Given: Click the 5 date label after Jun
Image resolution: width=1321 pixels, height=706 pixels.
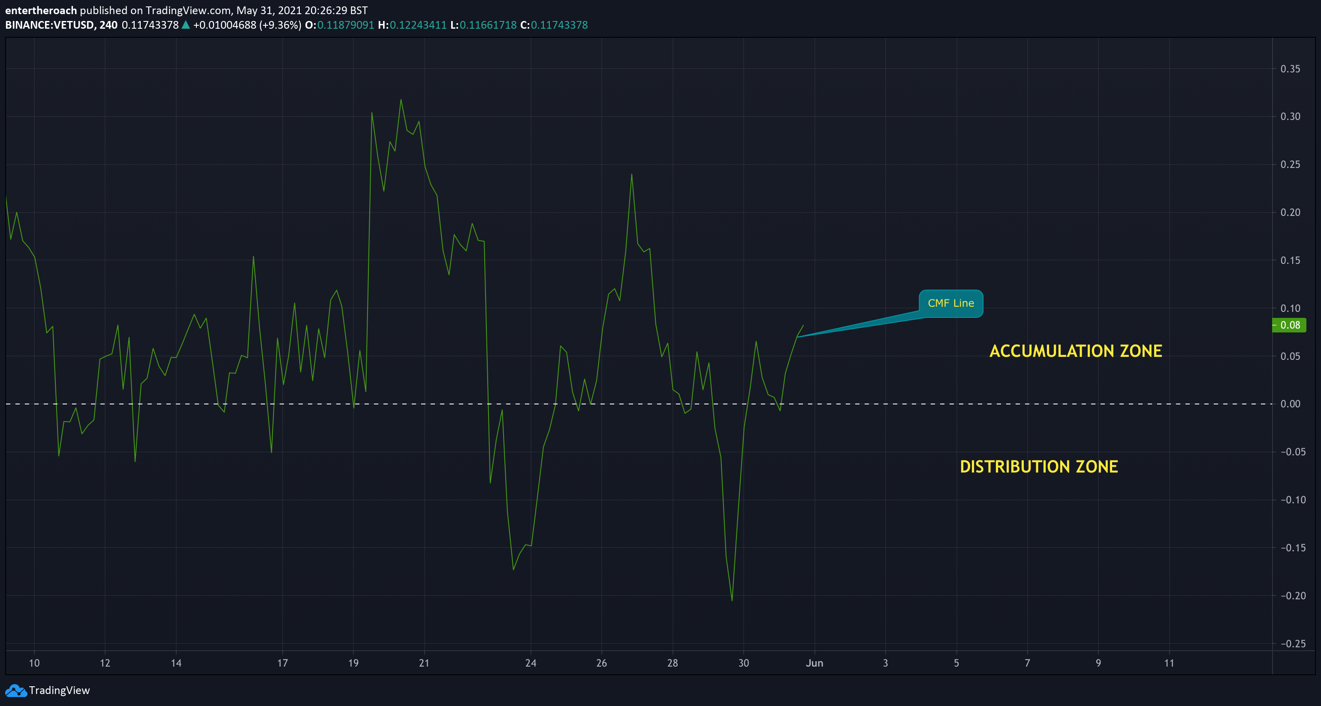Looking at the screenshot, I should (x=956, y=663).
